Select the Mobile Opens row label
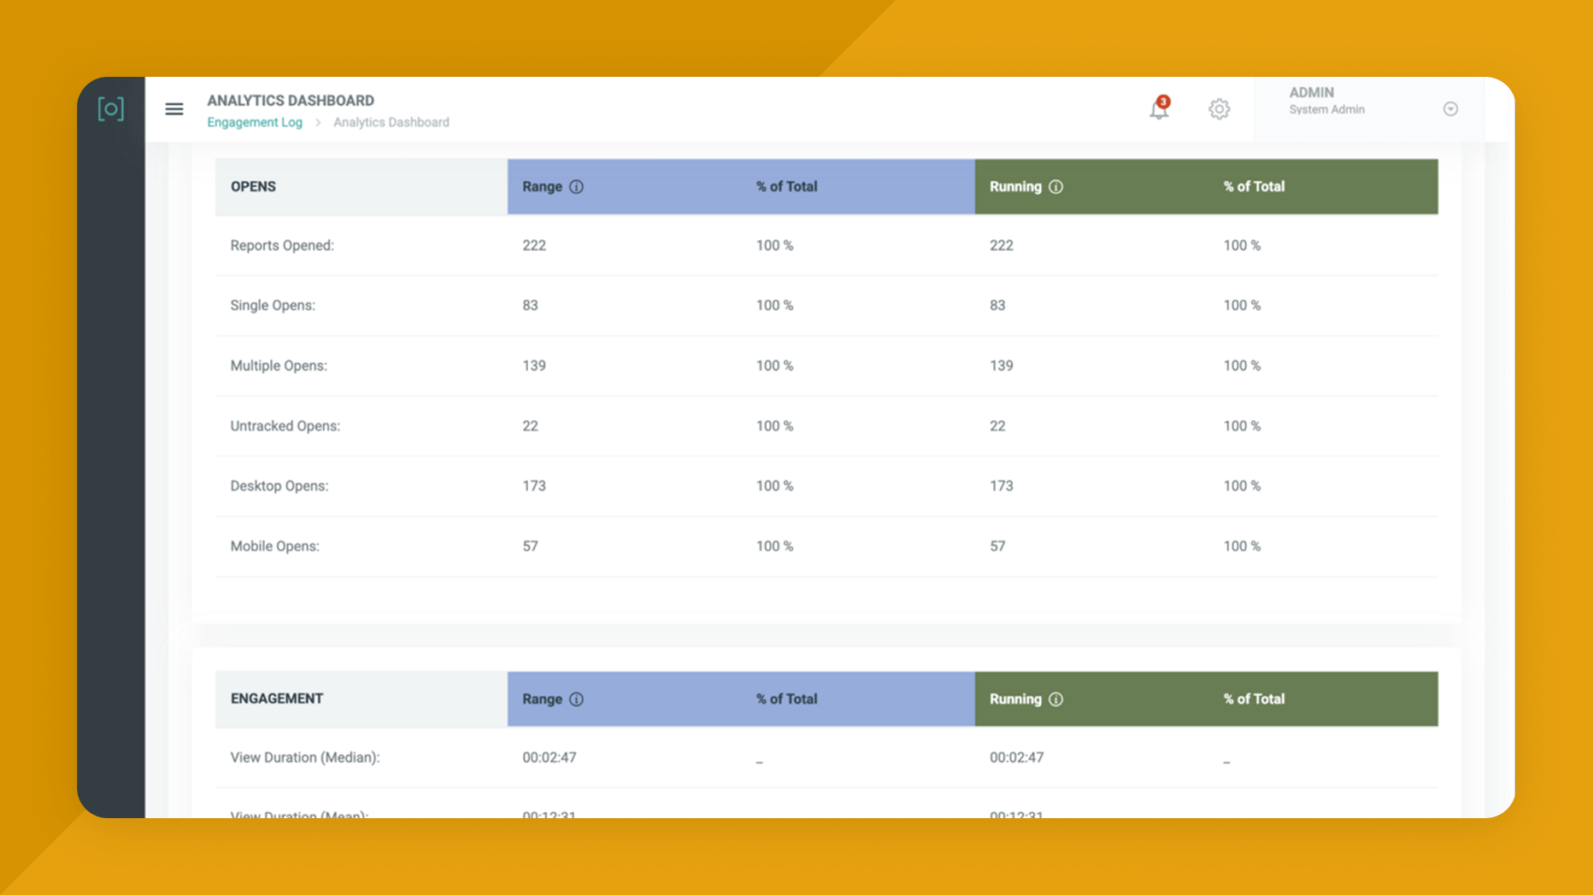1593x895 pixels. (x=274, y=546)
